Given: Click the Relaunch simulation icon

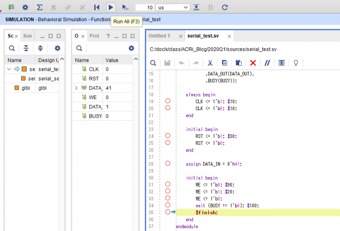Looking at the screenshot, I should point(225,7).
